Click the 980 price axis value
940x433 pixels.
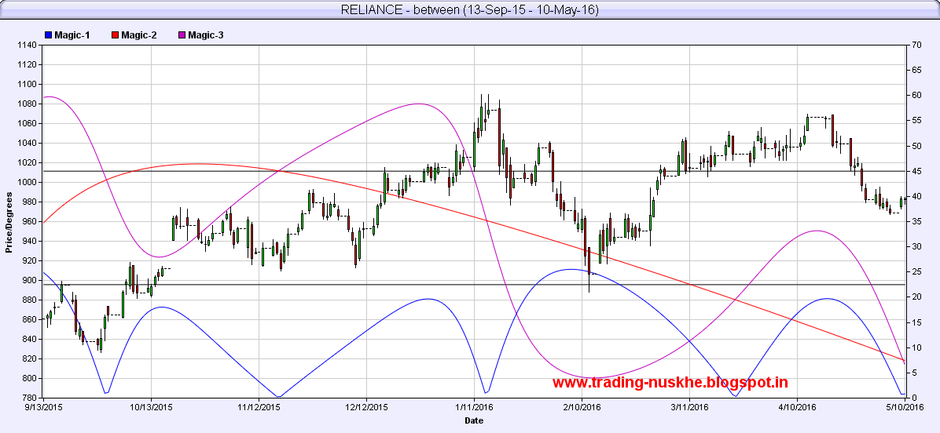[x=31, y=202]
